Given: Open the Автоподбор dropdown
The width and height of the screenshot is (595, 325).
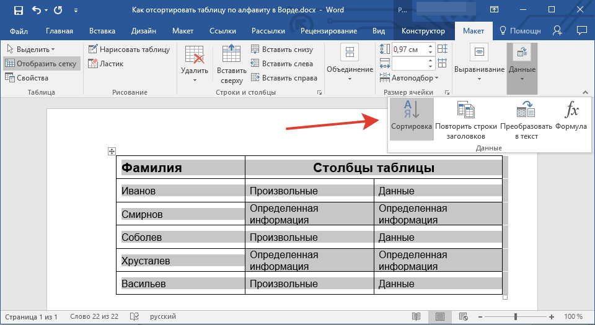Looking at the screenshot, I should point(415,78).
